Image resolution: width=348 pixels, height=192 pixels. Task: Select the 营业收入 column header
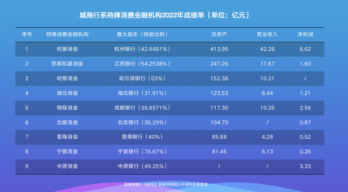tap(267, 34)
